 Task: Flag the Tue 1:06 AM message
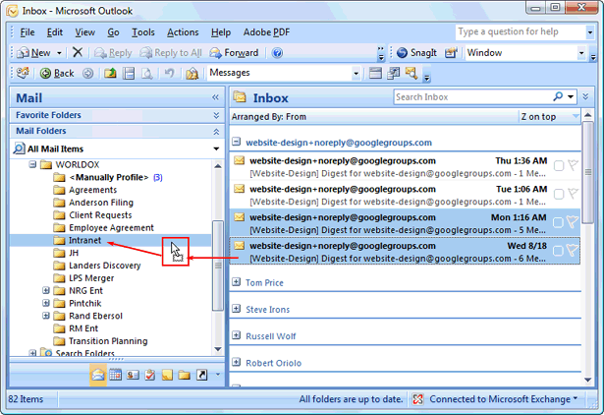pos(573,194)
